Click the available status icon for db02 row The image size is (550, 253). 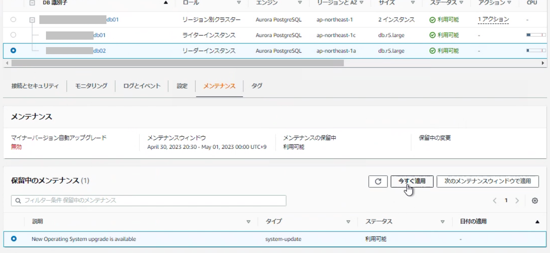(x=432, y=51)
